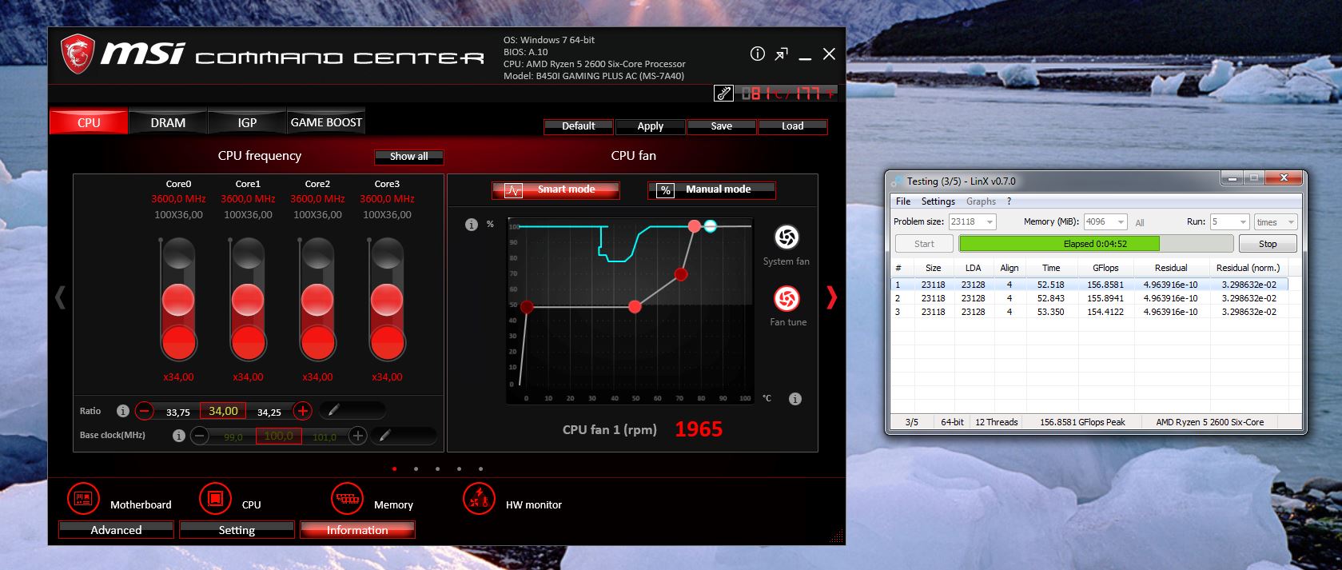Image resolution: width=1342 pixels, height=570 pixels.
Task: Go to the previous page with the left chevron
Action: coord(60,297)
